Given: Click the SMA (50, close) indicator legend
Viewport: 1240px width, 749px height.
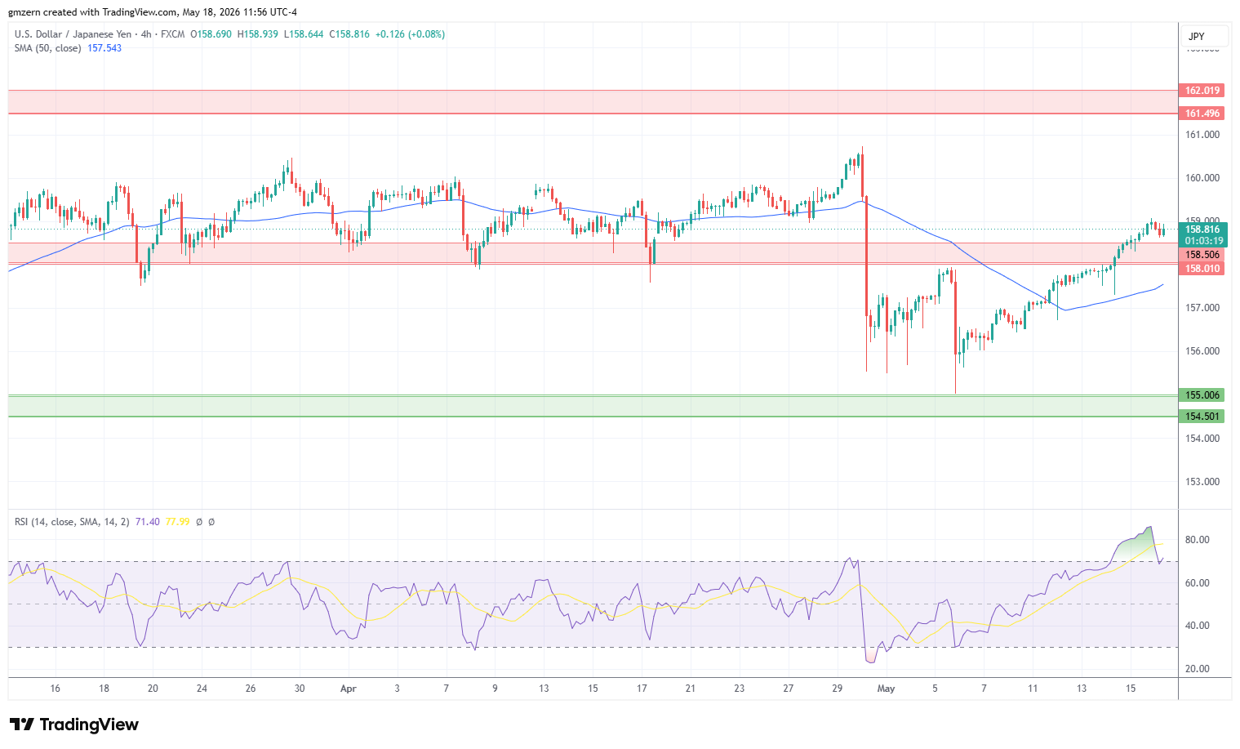Looking at the screenshot, I should pyautogui.click(x=47, y=48).
